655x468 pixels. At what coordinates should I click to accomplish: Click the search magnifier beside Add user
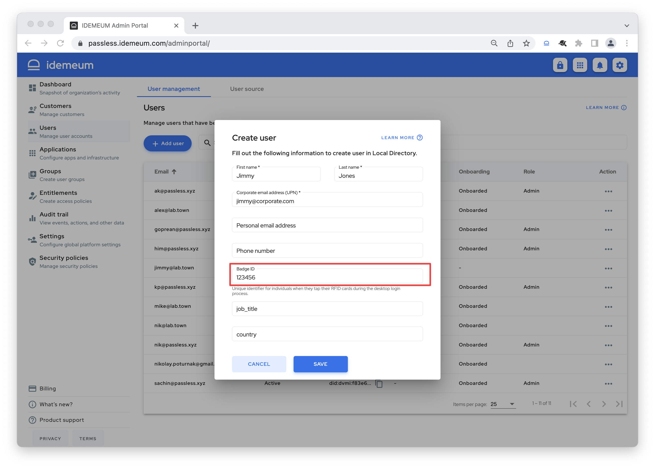207,143
